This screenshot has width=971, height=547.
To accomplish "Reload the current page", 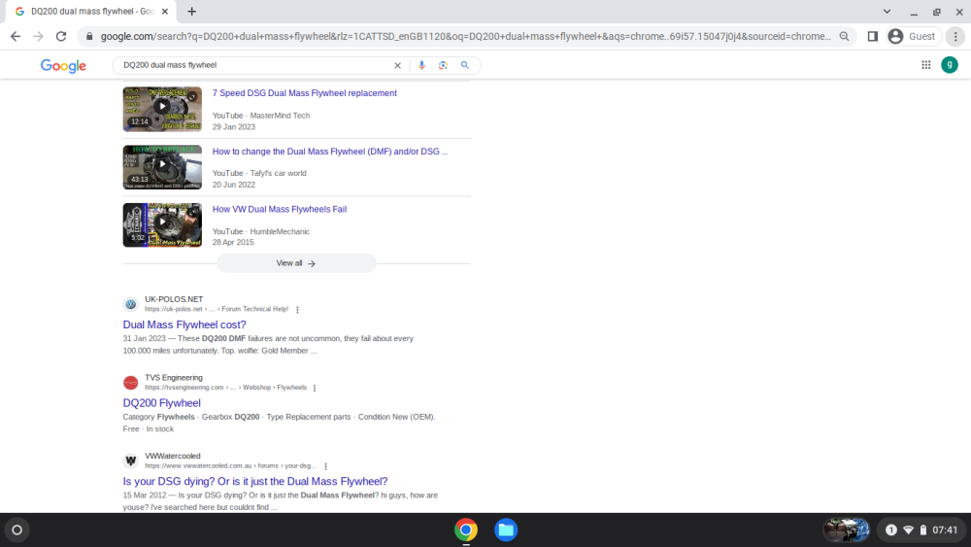I will pyautogui.click(x=60, y=37).
